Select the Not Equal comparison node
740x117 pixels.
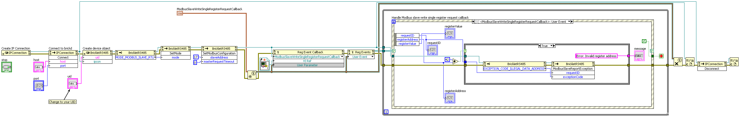pos(455,61)
